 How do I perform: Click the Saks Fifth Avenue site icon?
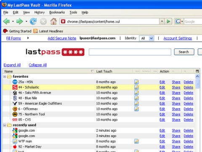click(x=15, y=93)
